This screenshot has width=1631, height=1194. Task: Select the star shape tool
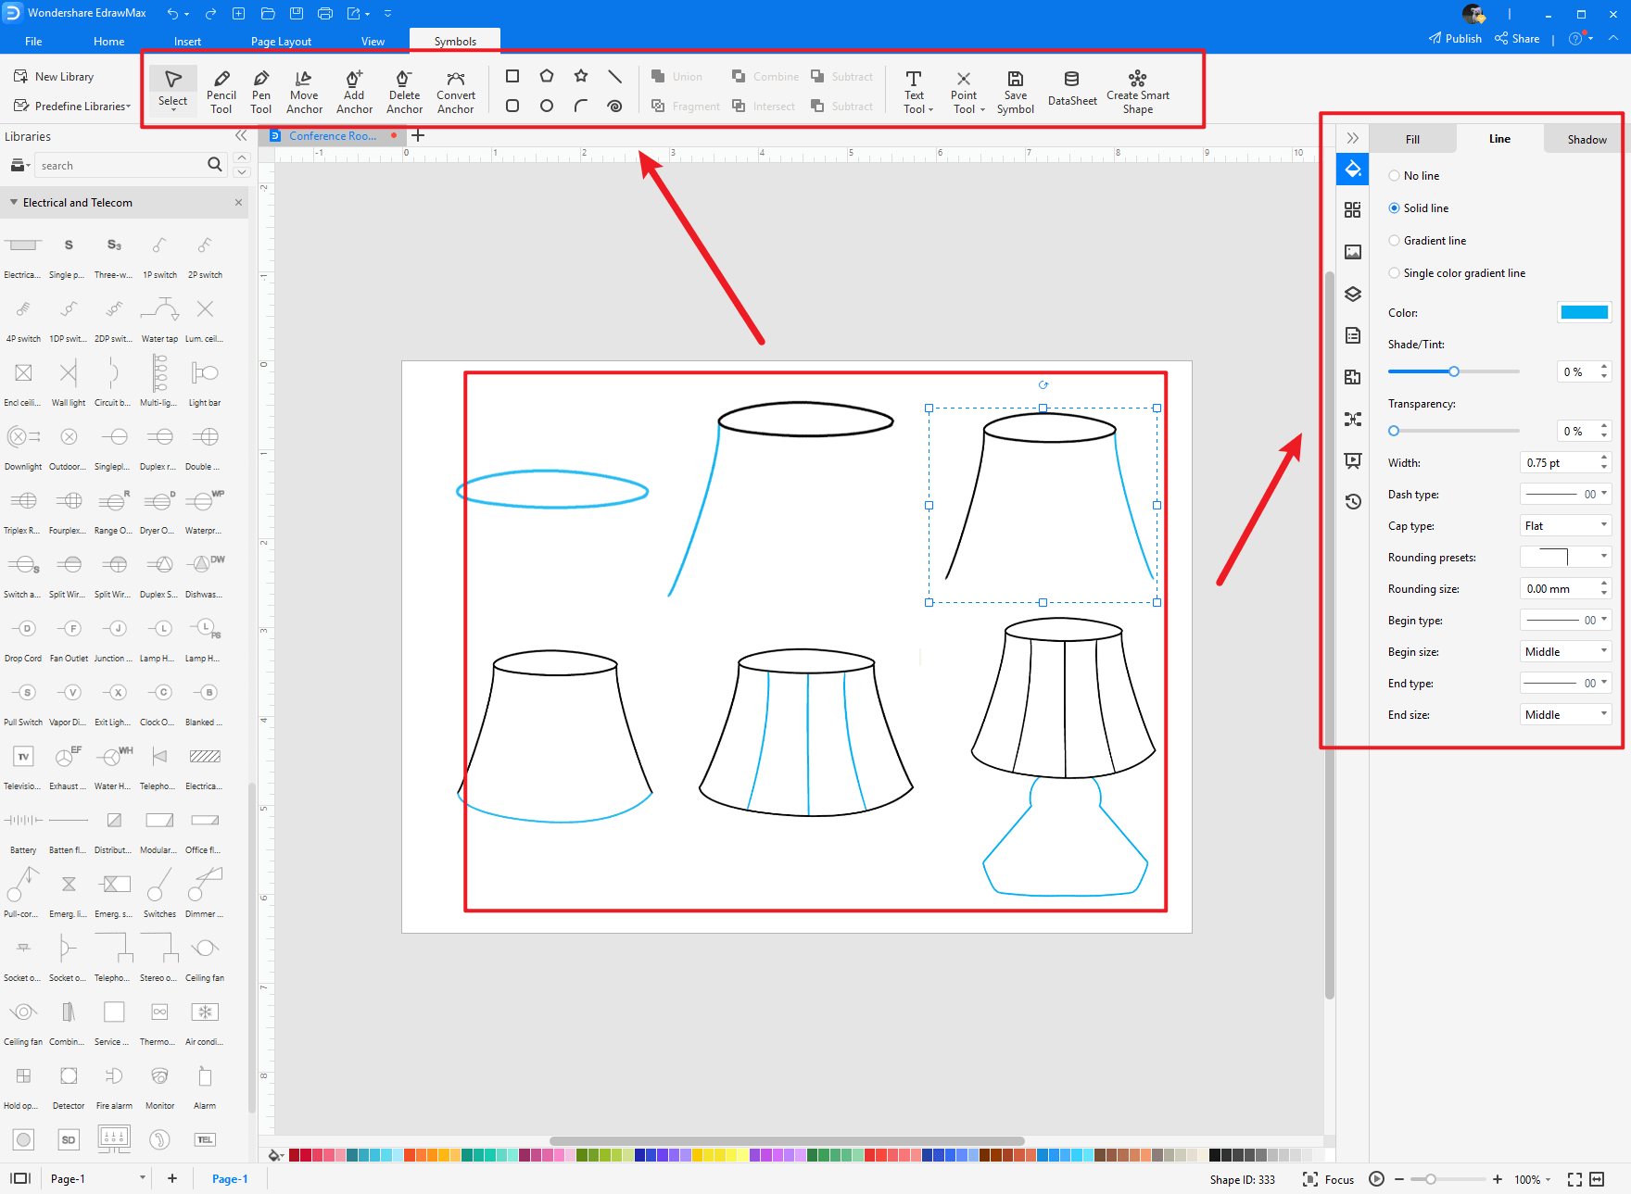581,76
